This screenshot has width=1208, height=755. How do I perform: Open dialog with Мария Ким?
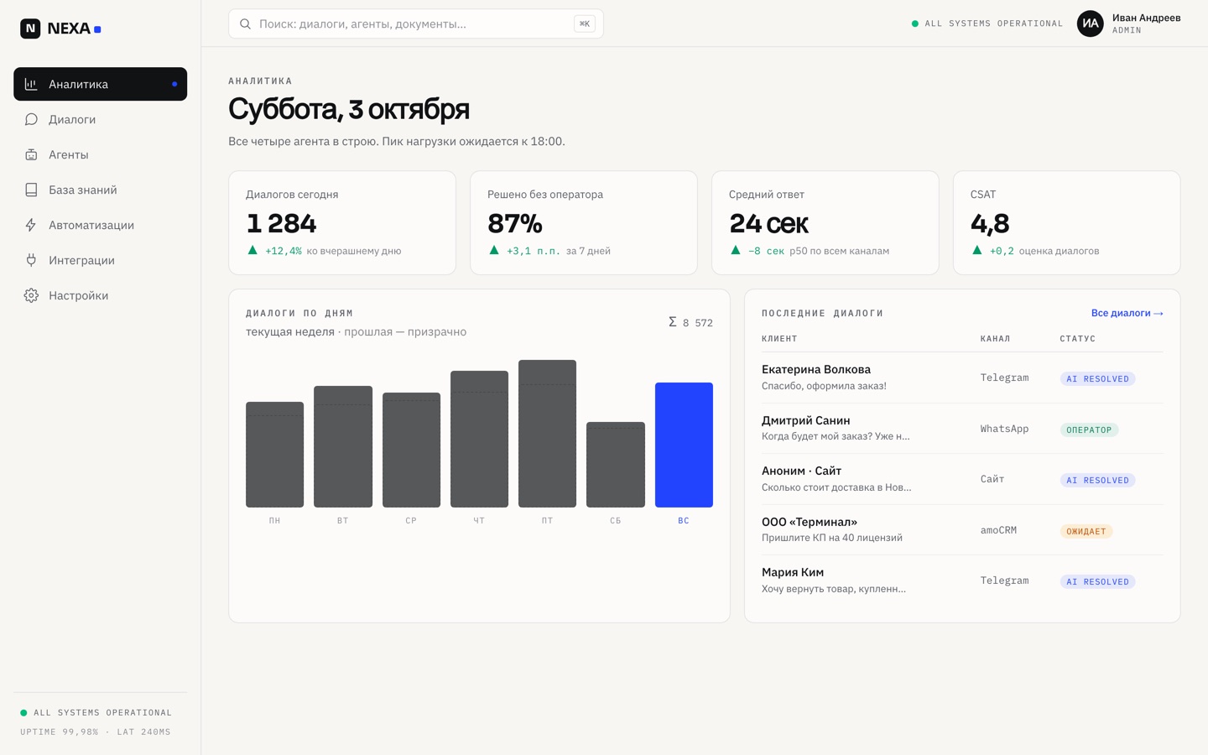coord(962,581)
